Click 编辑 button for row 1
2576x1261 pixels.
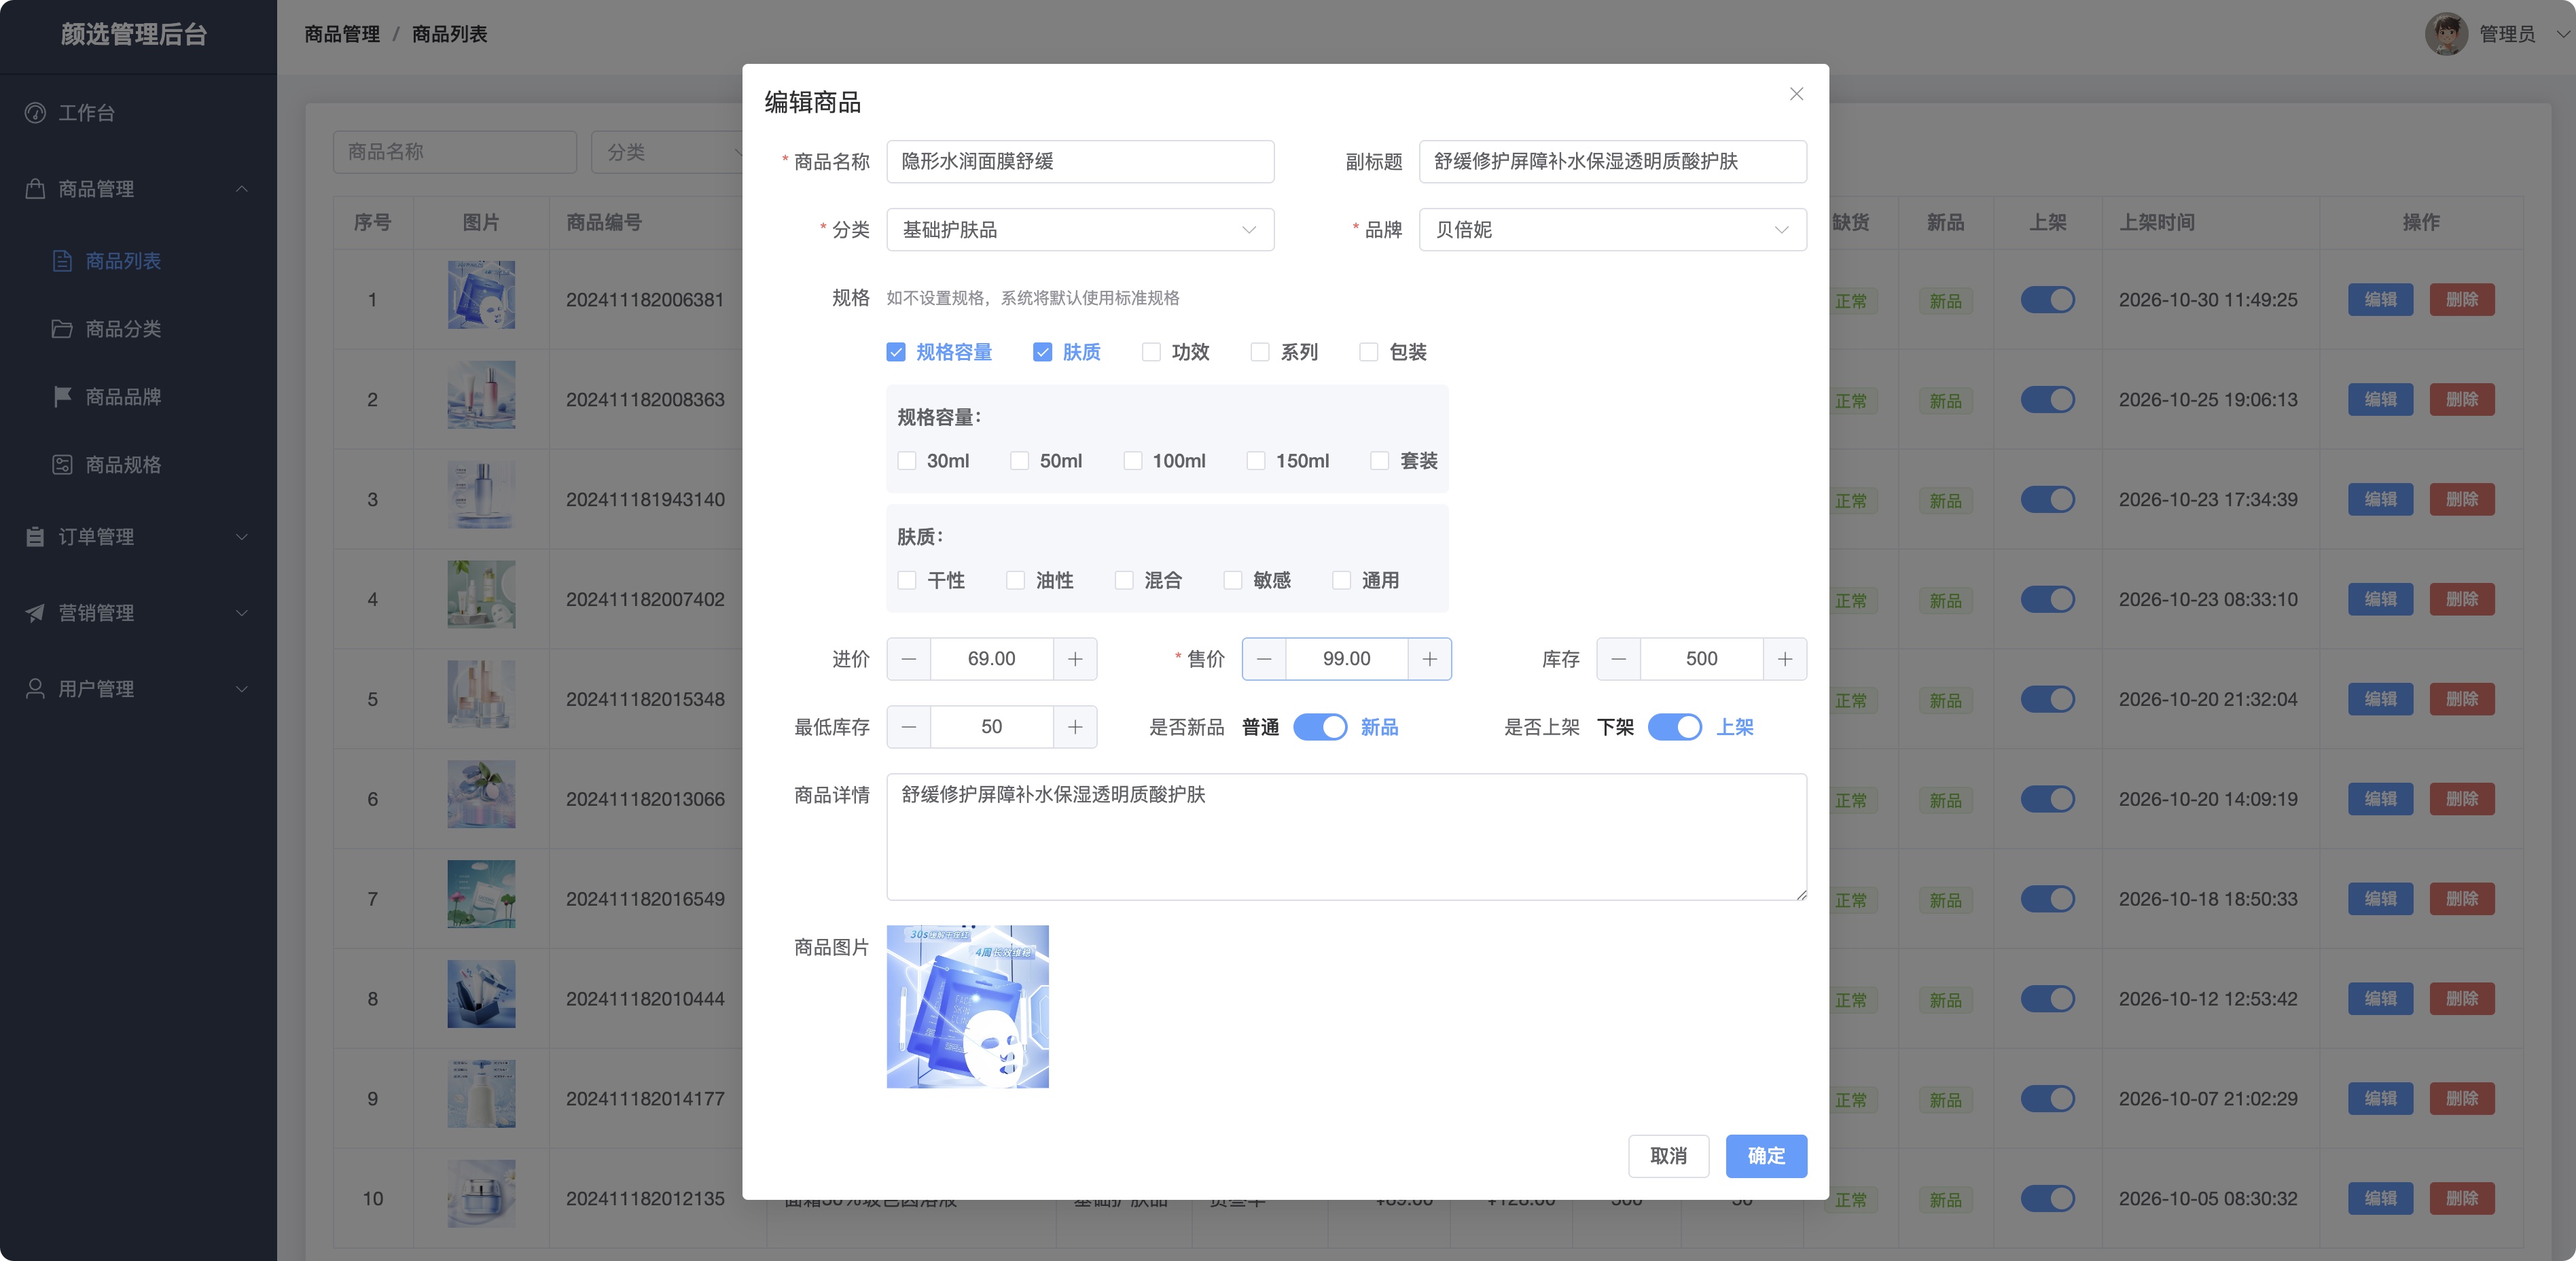[2380, 300]
